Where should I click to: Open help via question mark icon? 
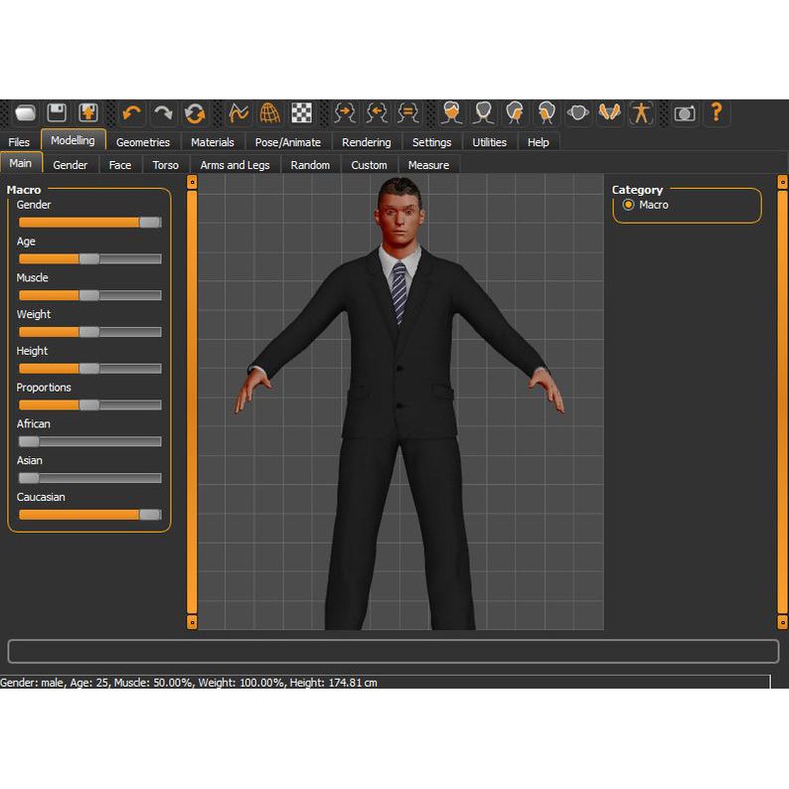point(715,113)
